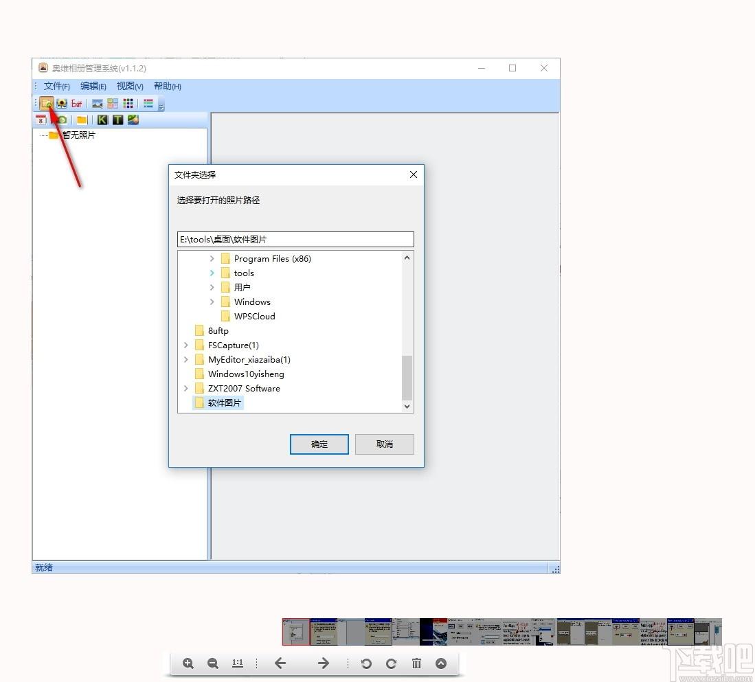Open the 视图(V) menu
The width and height of the screenshot is (755, 682).
[130, 86]
